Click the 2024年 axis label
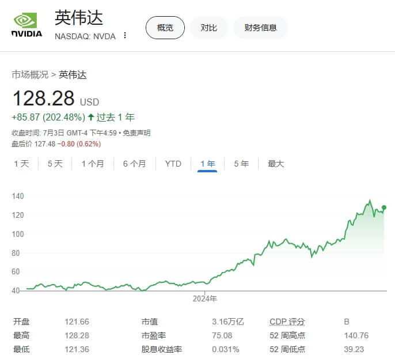 coord(205,298)
